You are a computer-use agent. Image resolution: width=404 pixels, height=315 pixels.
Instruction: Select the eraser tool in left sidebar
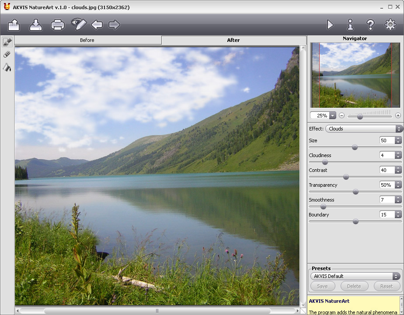[7, 54]
